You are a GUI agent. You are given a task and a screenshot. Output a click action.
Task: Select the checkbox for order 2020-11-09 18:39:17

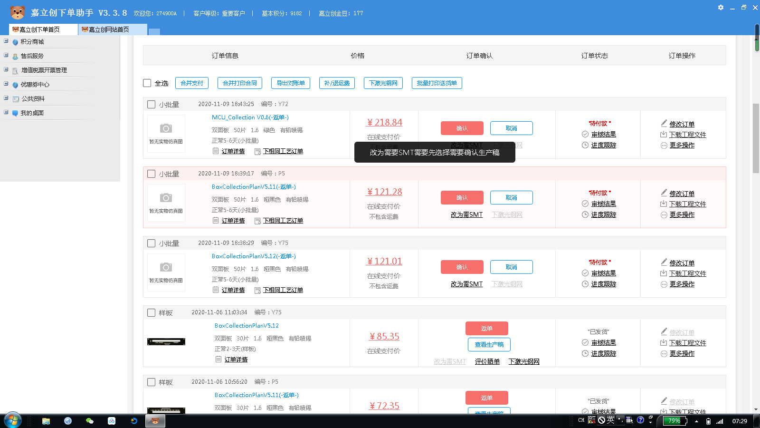point(151,174)
